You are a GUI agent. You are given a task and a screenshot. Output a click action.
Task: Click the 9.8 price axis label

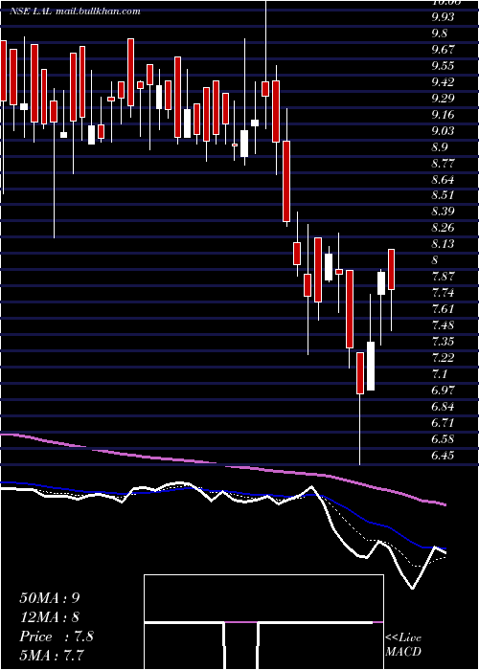point(439,33)
